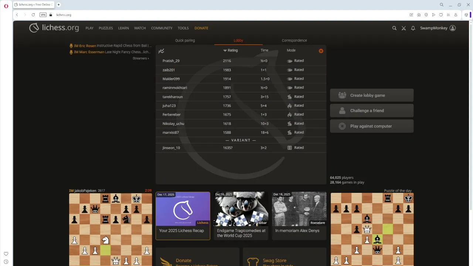Open IM Eric Rosen stream link
Screen dimensions: 473x266
(110, 46)
